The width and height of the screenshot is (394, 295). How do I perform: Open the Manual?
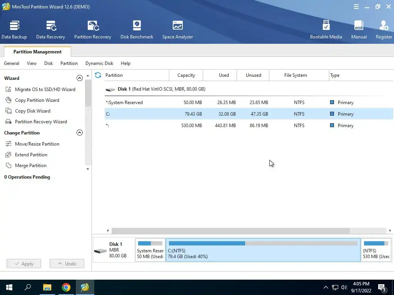359,30
